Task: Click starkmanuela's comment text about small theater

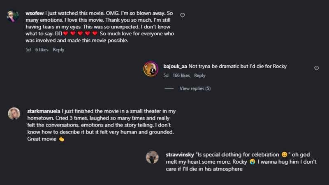Action: tap(101, 125)
